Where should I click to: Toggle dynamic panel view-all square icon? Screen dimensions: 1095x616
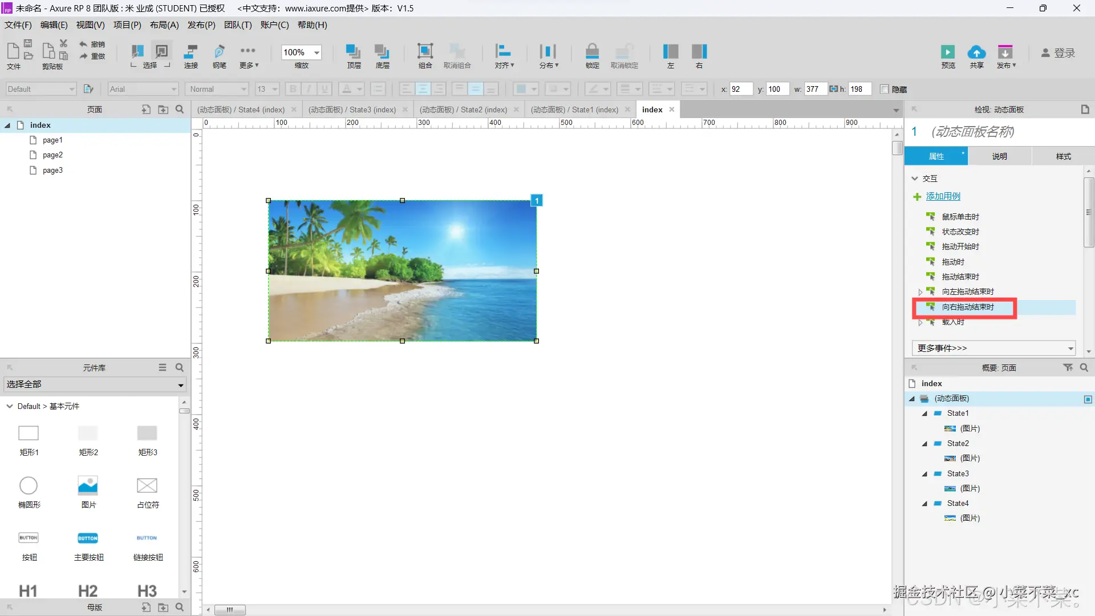pos(1088,399)
